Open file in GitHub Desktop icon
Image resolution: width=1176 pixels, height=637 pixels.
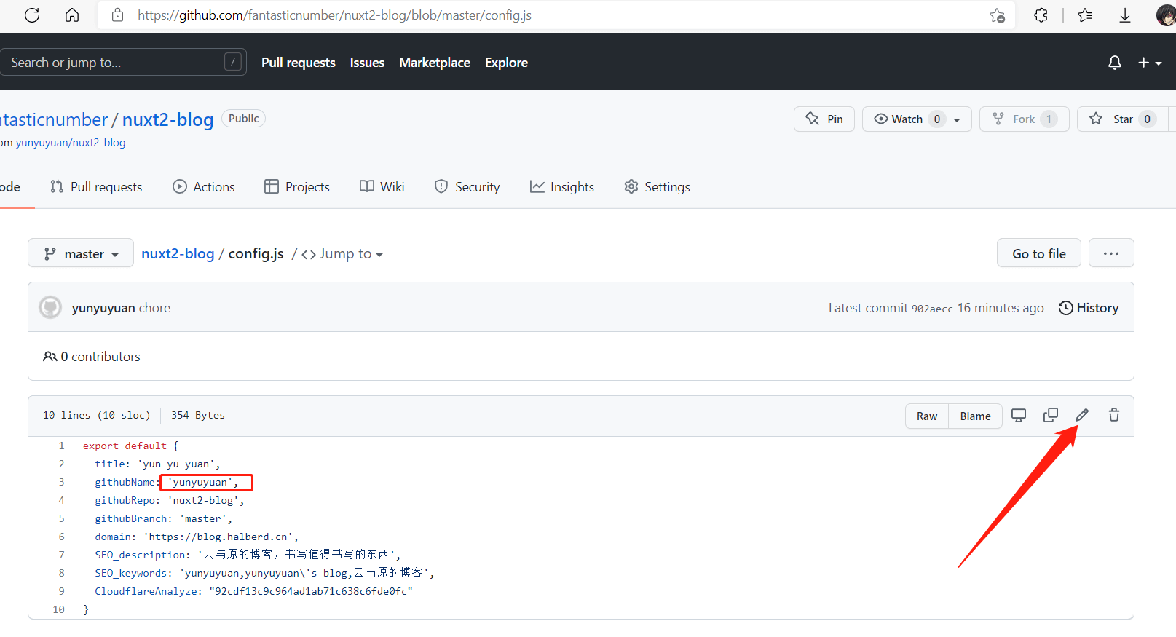point(1019,415)
